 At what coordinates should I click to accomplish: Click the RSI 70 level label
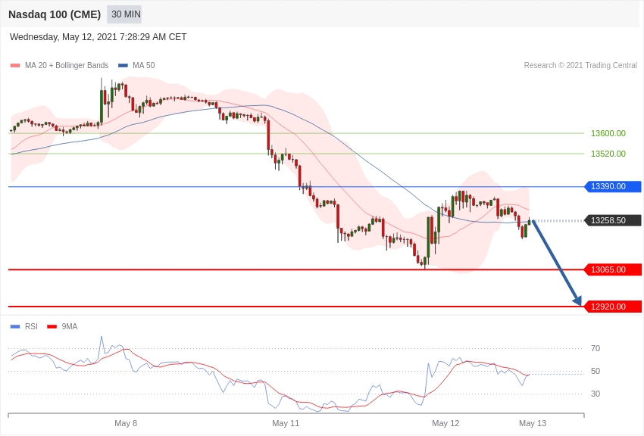(596, 348)
